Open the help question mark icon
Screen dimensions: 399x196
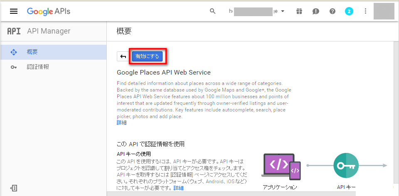tap(332, 11)
